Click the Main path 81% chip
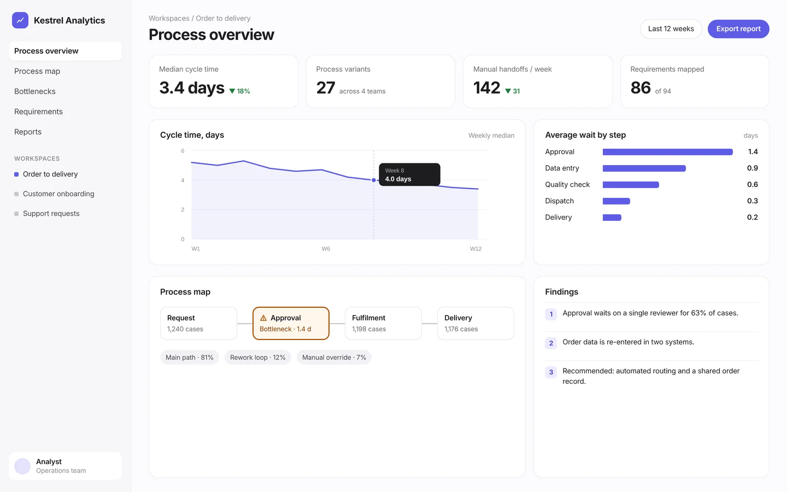The width and height of the screenshot is (787, 492). coord(190,358)
